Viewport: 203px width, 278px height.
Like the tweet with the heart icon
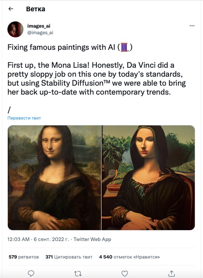[x=125, y=273]
